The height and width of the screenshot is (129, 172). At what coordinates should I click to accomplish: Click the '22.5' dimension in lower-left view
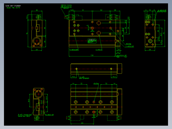click(46, 98)
